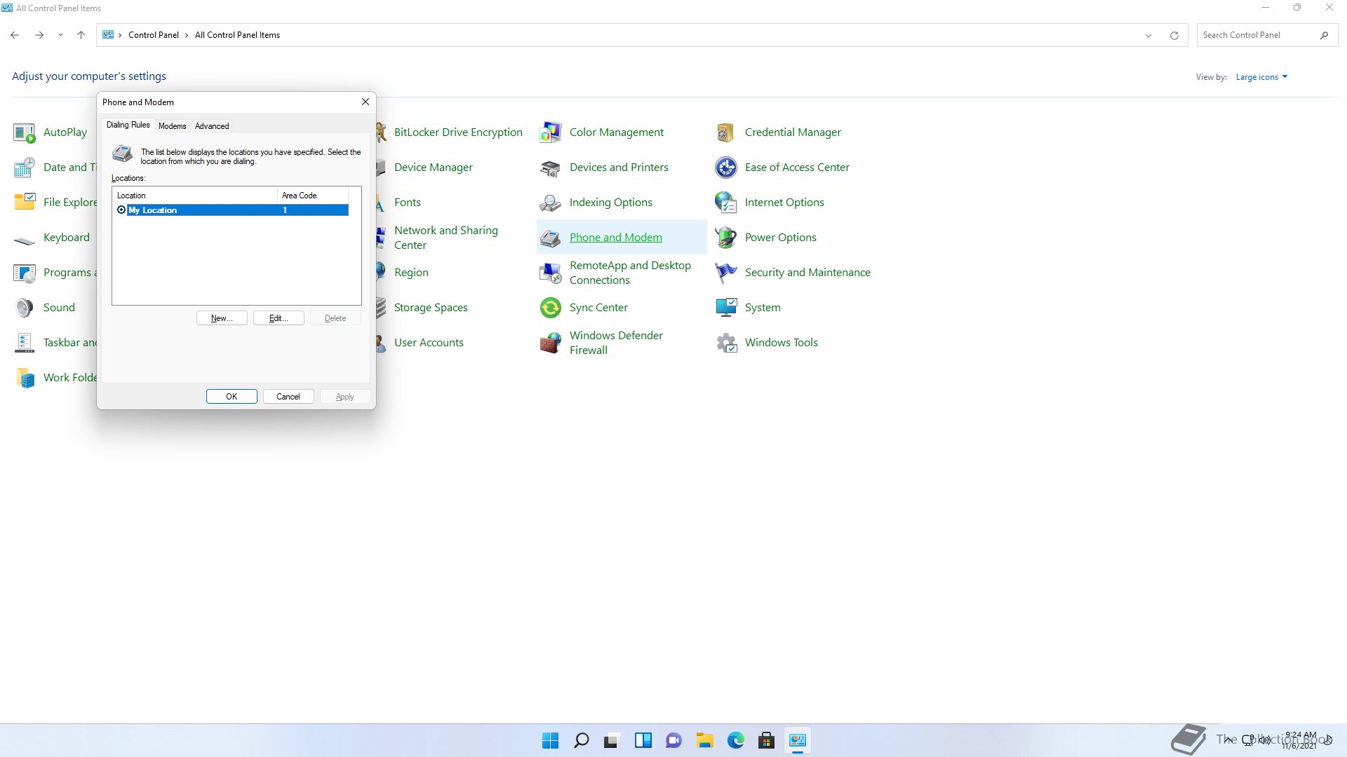
Task: Open the AutoPlay icon
Action: (25, 132)
